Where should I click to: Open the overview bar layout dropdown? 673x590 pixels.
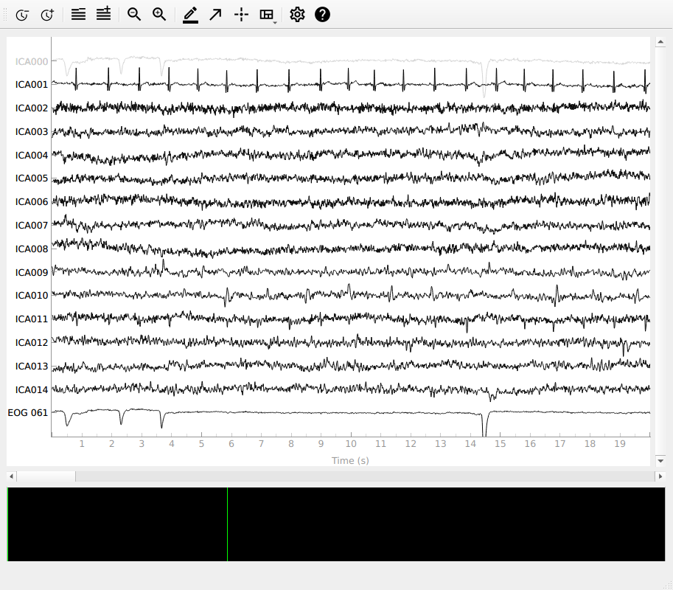pos(268,15)
